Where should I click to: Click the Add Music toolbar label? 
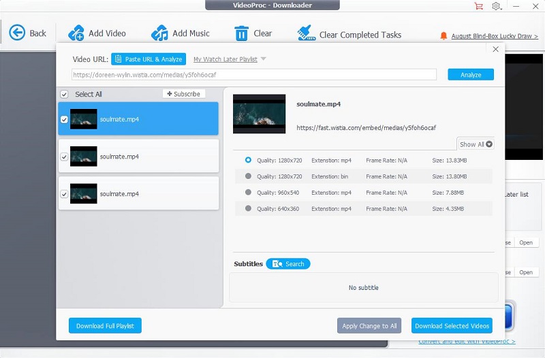(x=191, y=33)
